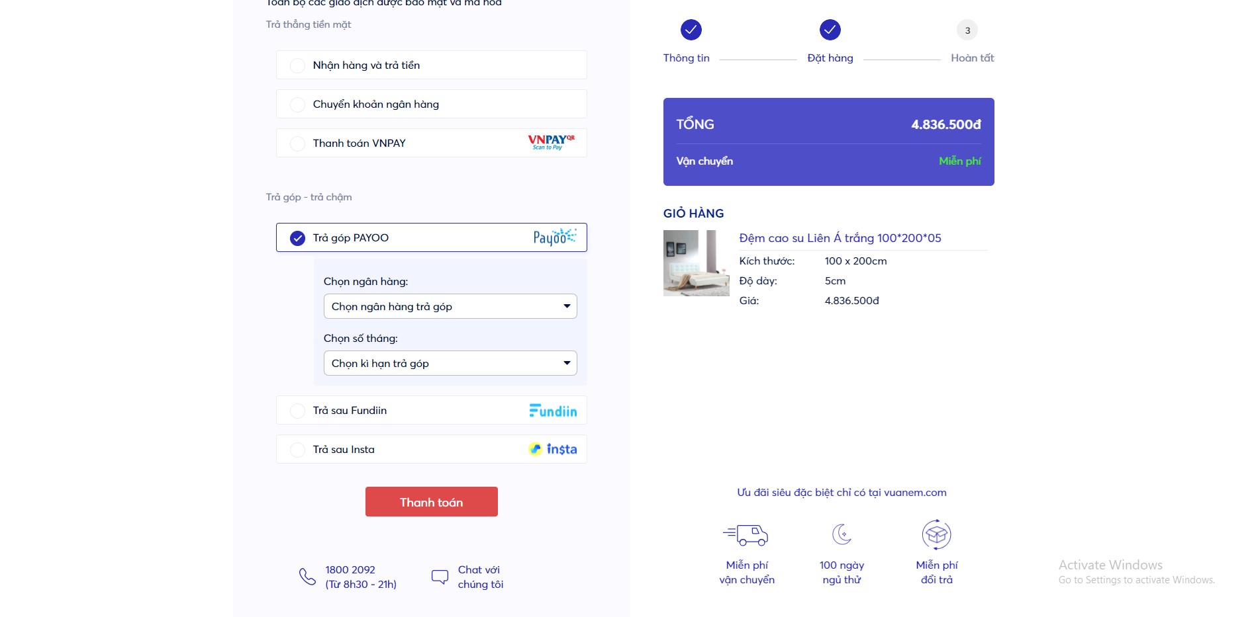Click the chat bubble icon
The height and width of the screenshot is (617, 1256).
440,577
